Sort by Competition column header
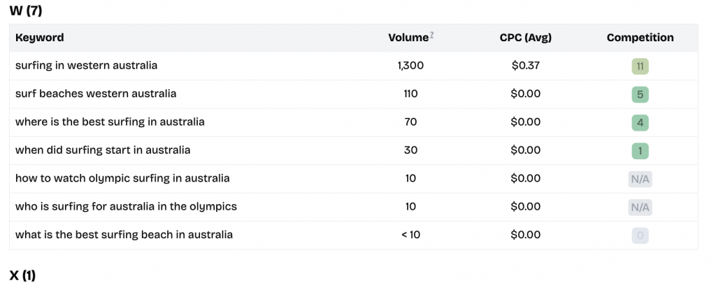This screenshot has height=283, width=716. [640, 38]
